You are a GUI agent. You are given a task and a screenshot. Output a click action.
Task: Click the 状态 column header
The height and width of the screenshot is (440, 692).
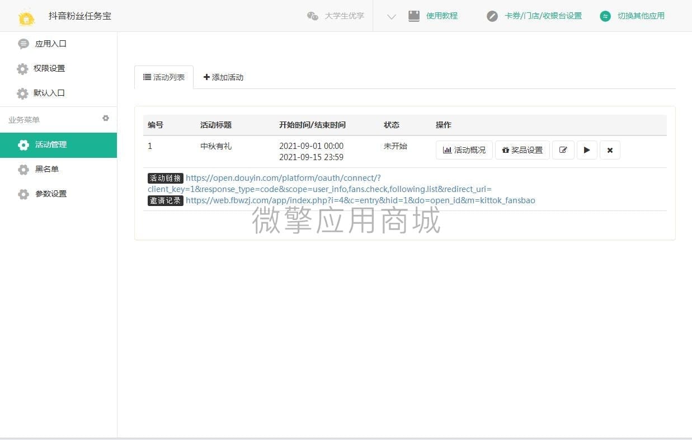tap(392, 125)
